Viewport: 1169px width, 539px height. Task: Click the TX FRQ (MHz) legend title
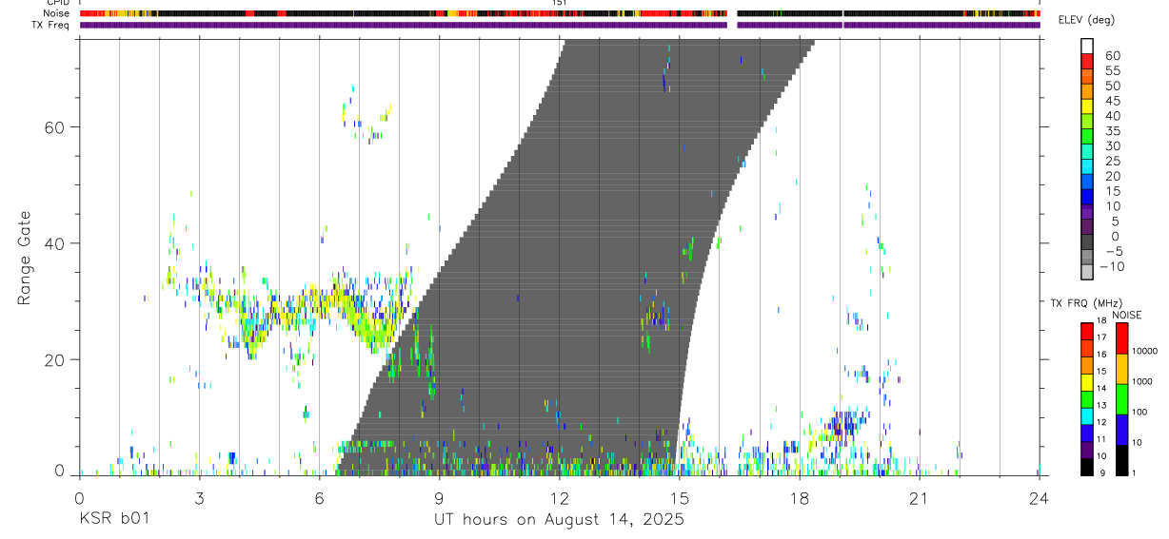tap(1080, 303)
